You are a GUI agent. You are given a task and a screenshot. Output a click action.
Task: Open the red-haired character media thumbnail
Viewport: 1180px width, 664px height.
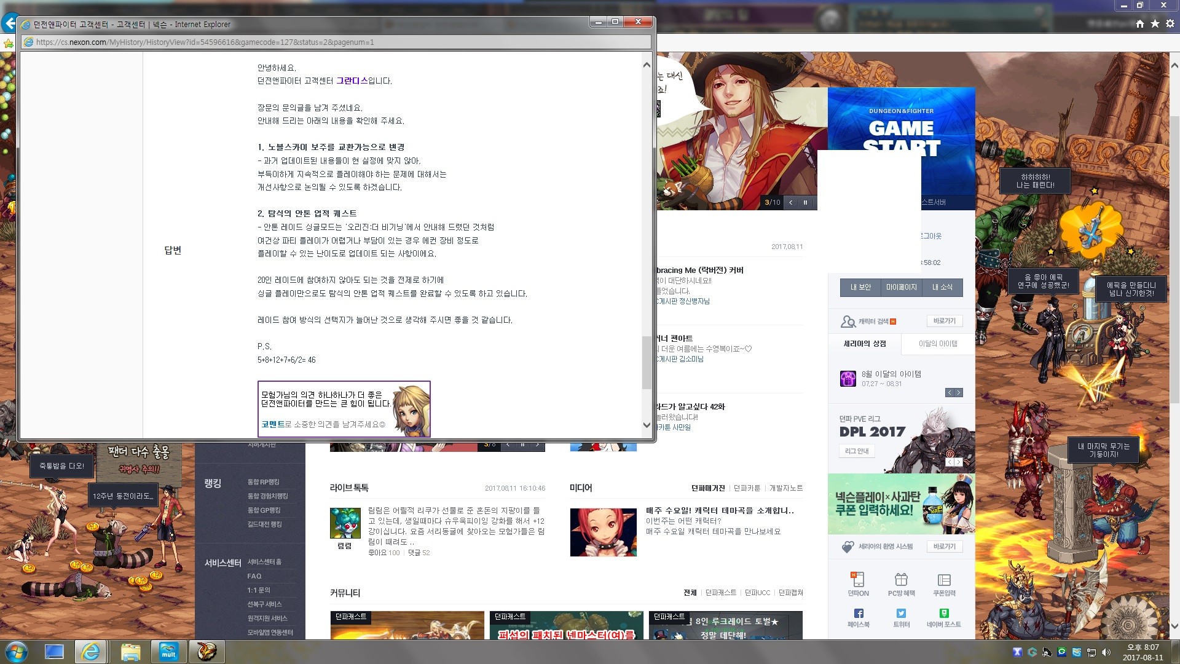(x=603, y=532)
